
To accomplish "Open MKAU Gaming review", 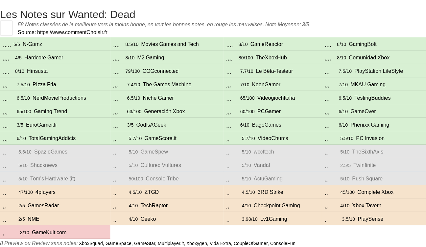I will click(x=368, y=84).
